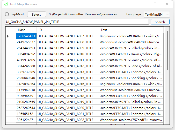
Task: Click the current row indicator arrow
Action: click(x=8, y=36)
